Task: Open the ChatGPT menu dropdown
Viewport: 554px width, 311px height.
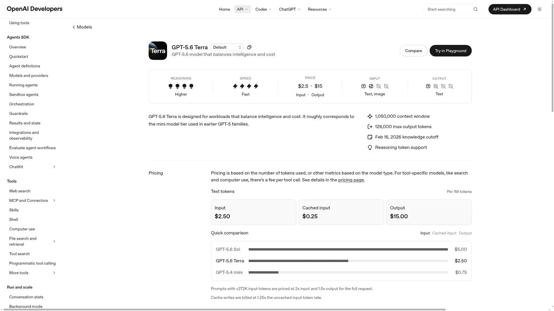Action: pyautogui.click(x=290, y=9)
